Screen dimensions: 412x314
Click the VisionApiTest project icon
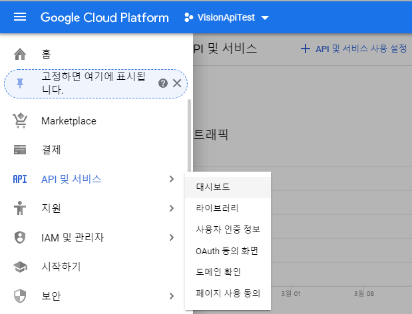point(188,17)
